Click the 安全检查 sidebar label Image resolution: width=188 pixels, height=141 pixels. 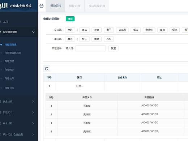[8, 102]
